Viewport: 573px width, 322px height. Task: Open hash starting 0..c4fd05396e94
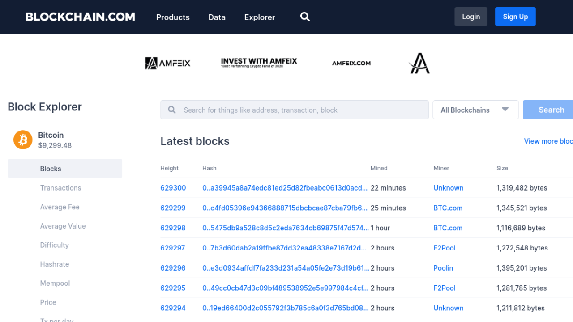pos(285,208)
